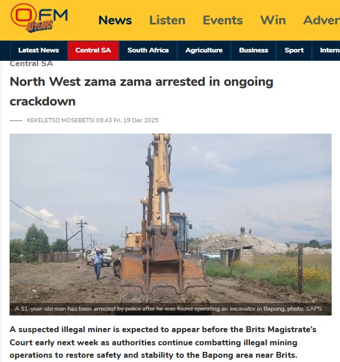Click the excavator article photo
Screen dimensions: 340x362
point(171,218)
